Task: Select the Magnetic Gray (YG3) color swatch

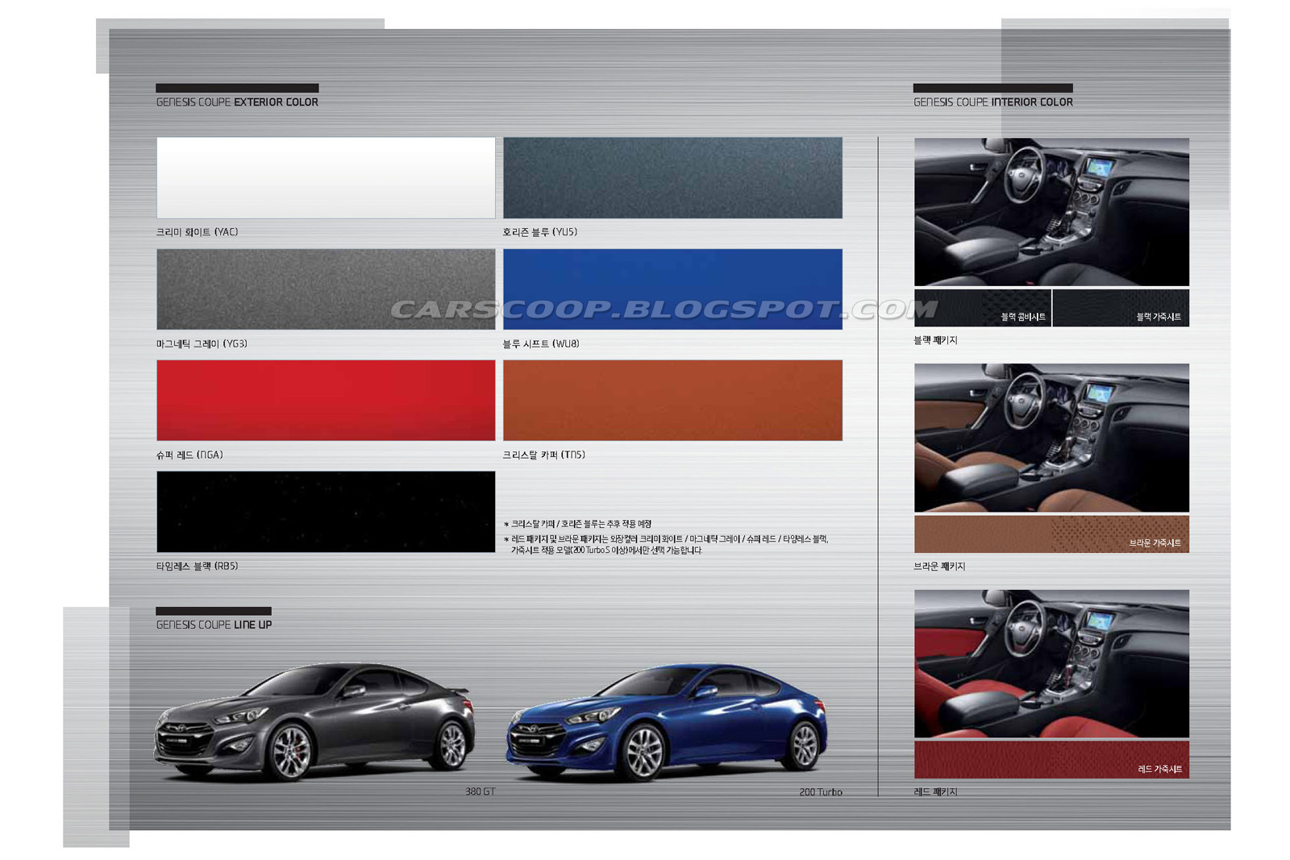Action: click(x=326, y=289)
